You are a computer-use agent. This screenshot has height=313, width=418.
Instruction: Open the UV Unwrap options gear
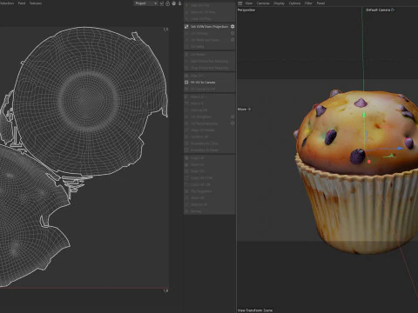coord(233,33)
